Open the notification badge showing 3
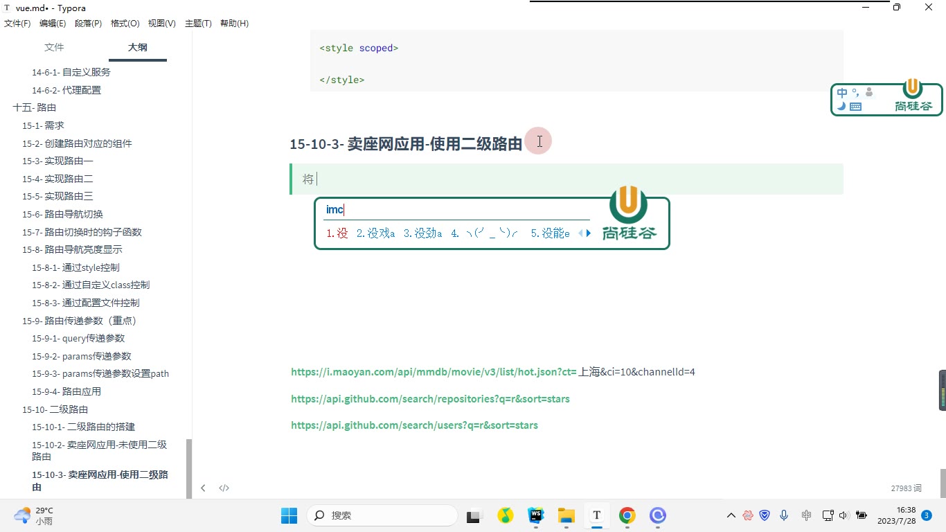This screenshot has height=532, width=946. click(x=927, y=515)
